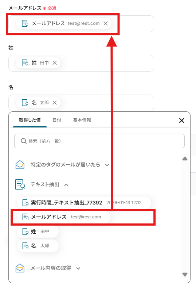Click the icon on the list's 名 item
Viewport: 196px width, 283px height.
[x=26, y=246]
